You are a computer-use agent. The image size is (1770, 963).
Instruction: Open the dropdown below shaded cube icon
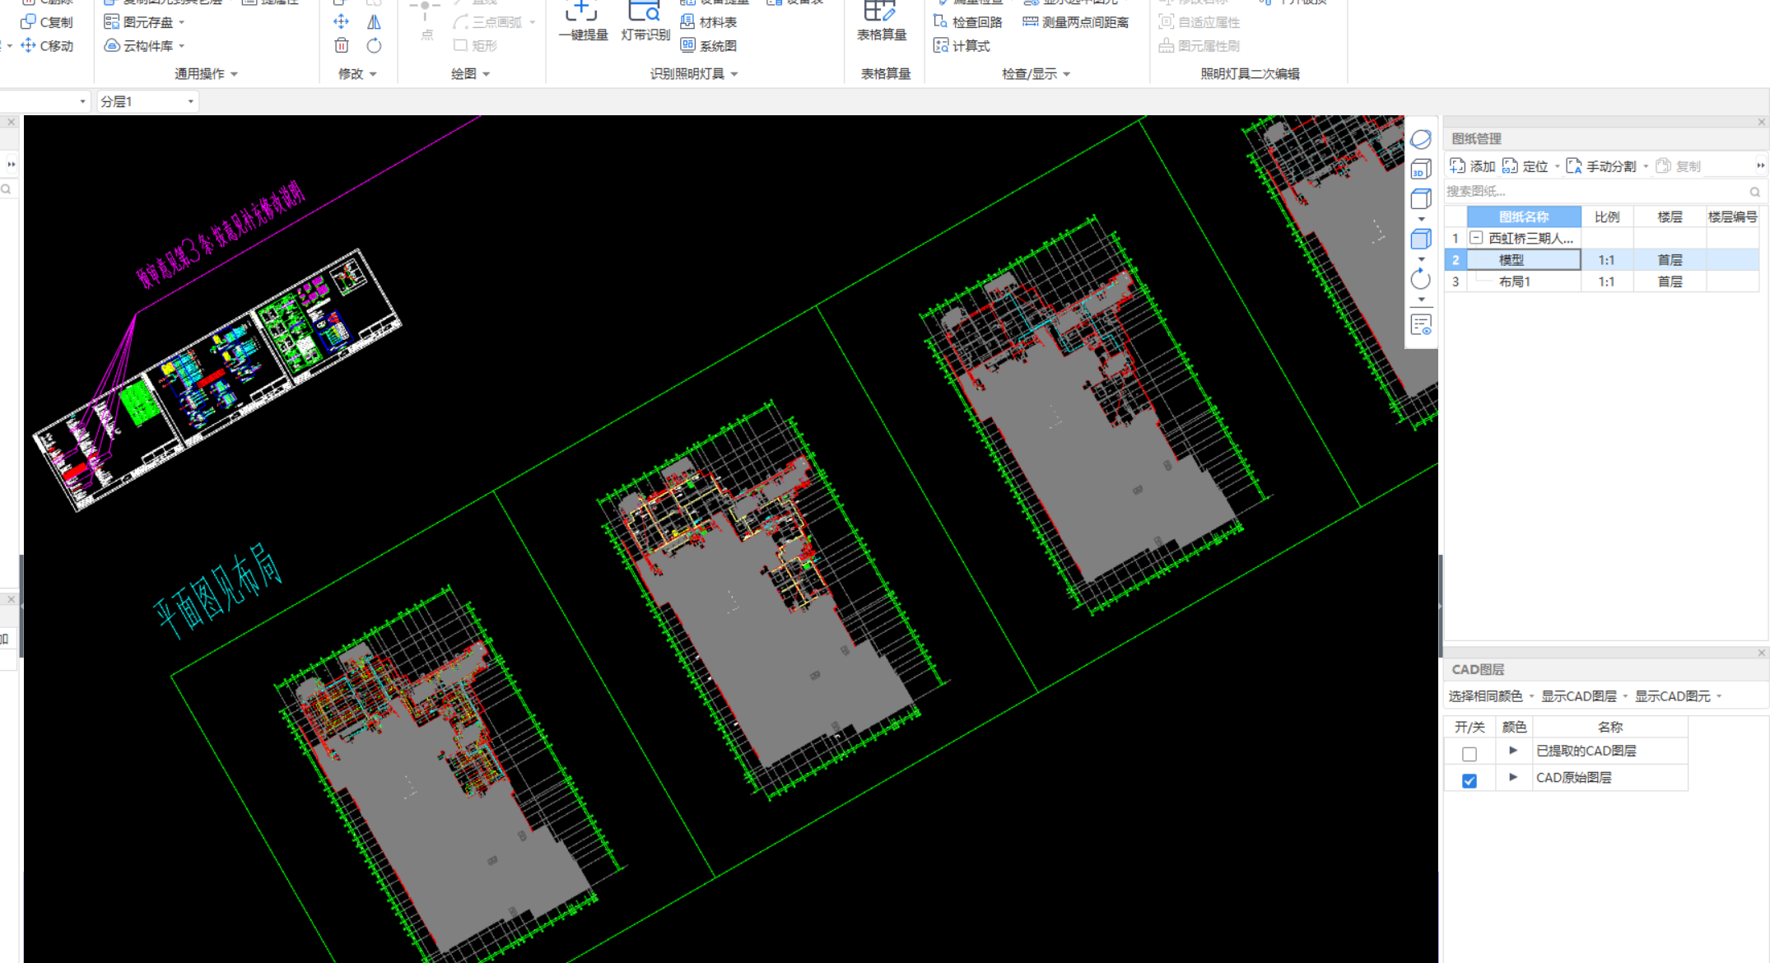point(1422,259)
